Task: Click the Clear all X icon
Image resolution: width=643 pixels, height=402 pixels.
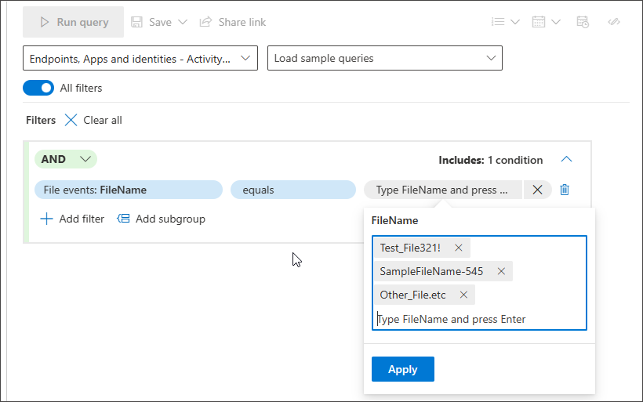Action: click(x=71, y=120)
